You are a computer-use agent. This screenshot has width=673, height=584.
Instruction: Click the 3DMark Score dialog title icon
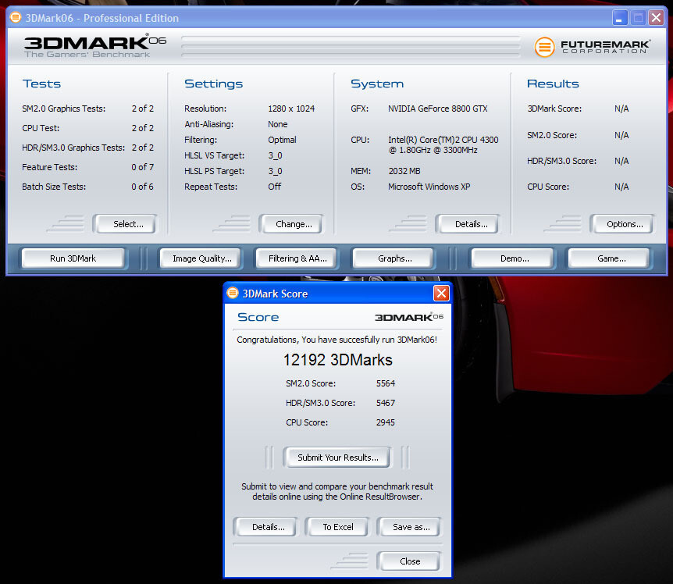(233, 293)
